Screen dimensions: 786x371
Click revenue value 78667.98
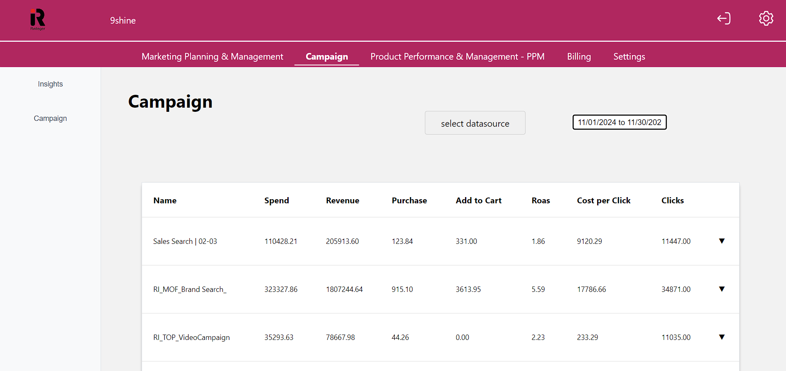(x=340, y=337)
